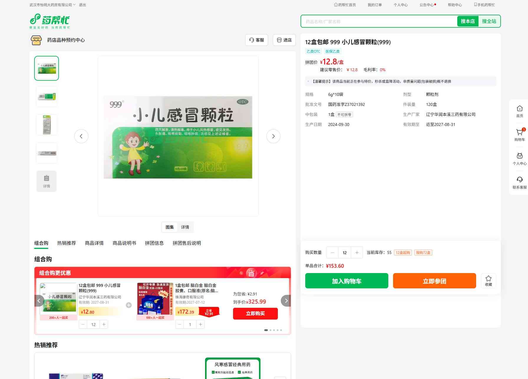Click the 药帮忙 logo
This screenshot has height=379, width=528.
point(49,21)
